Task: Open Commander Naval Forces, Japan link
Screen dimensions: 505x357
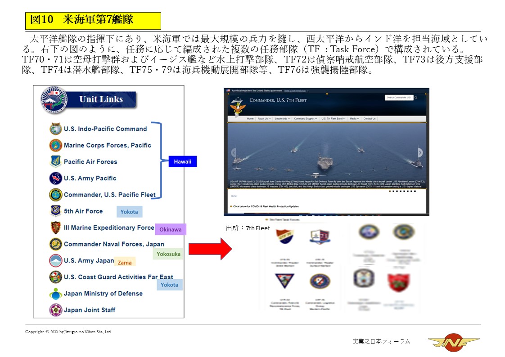Action: [114, 244]
